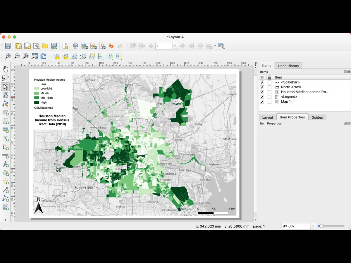The width and height of the screenshot is (351, 263).
Task: Add pages to the layout
Action: (x=65, y=46)
